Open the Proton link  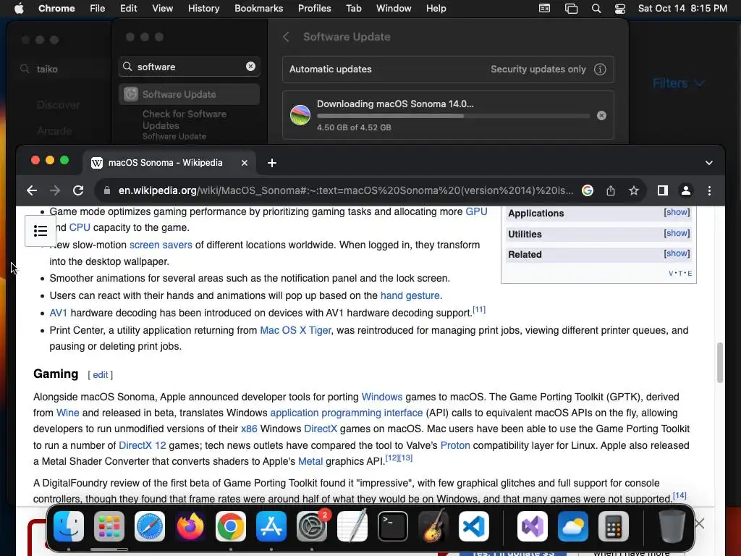pyautogui.click(x=455, y=445)
